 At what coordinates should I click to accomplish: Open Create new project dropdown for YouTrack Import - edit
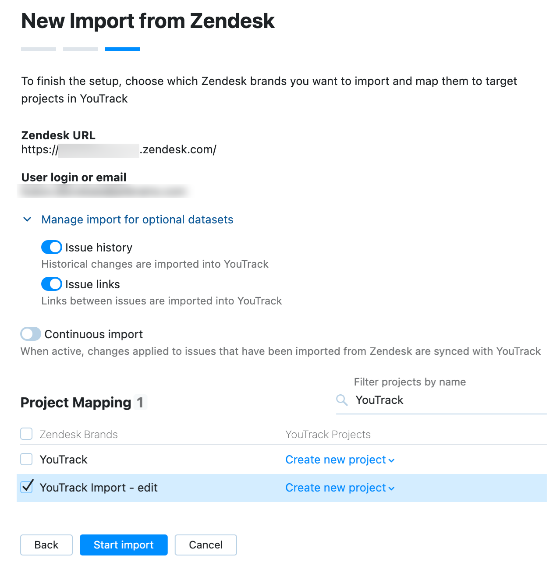pyautogui.click(x=335, y=488)
